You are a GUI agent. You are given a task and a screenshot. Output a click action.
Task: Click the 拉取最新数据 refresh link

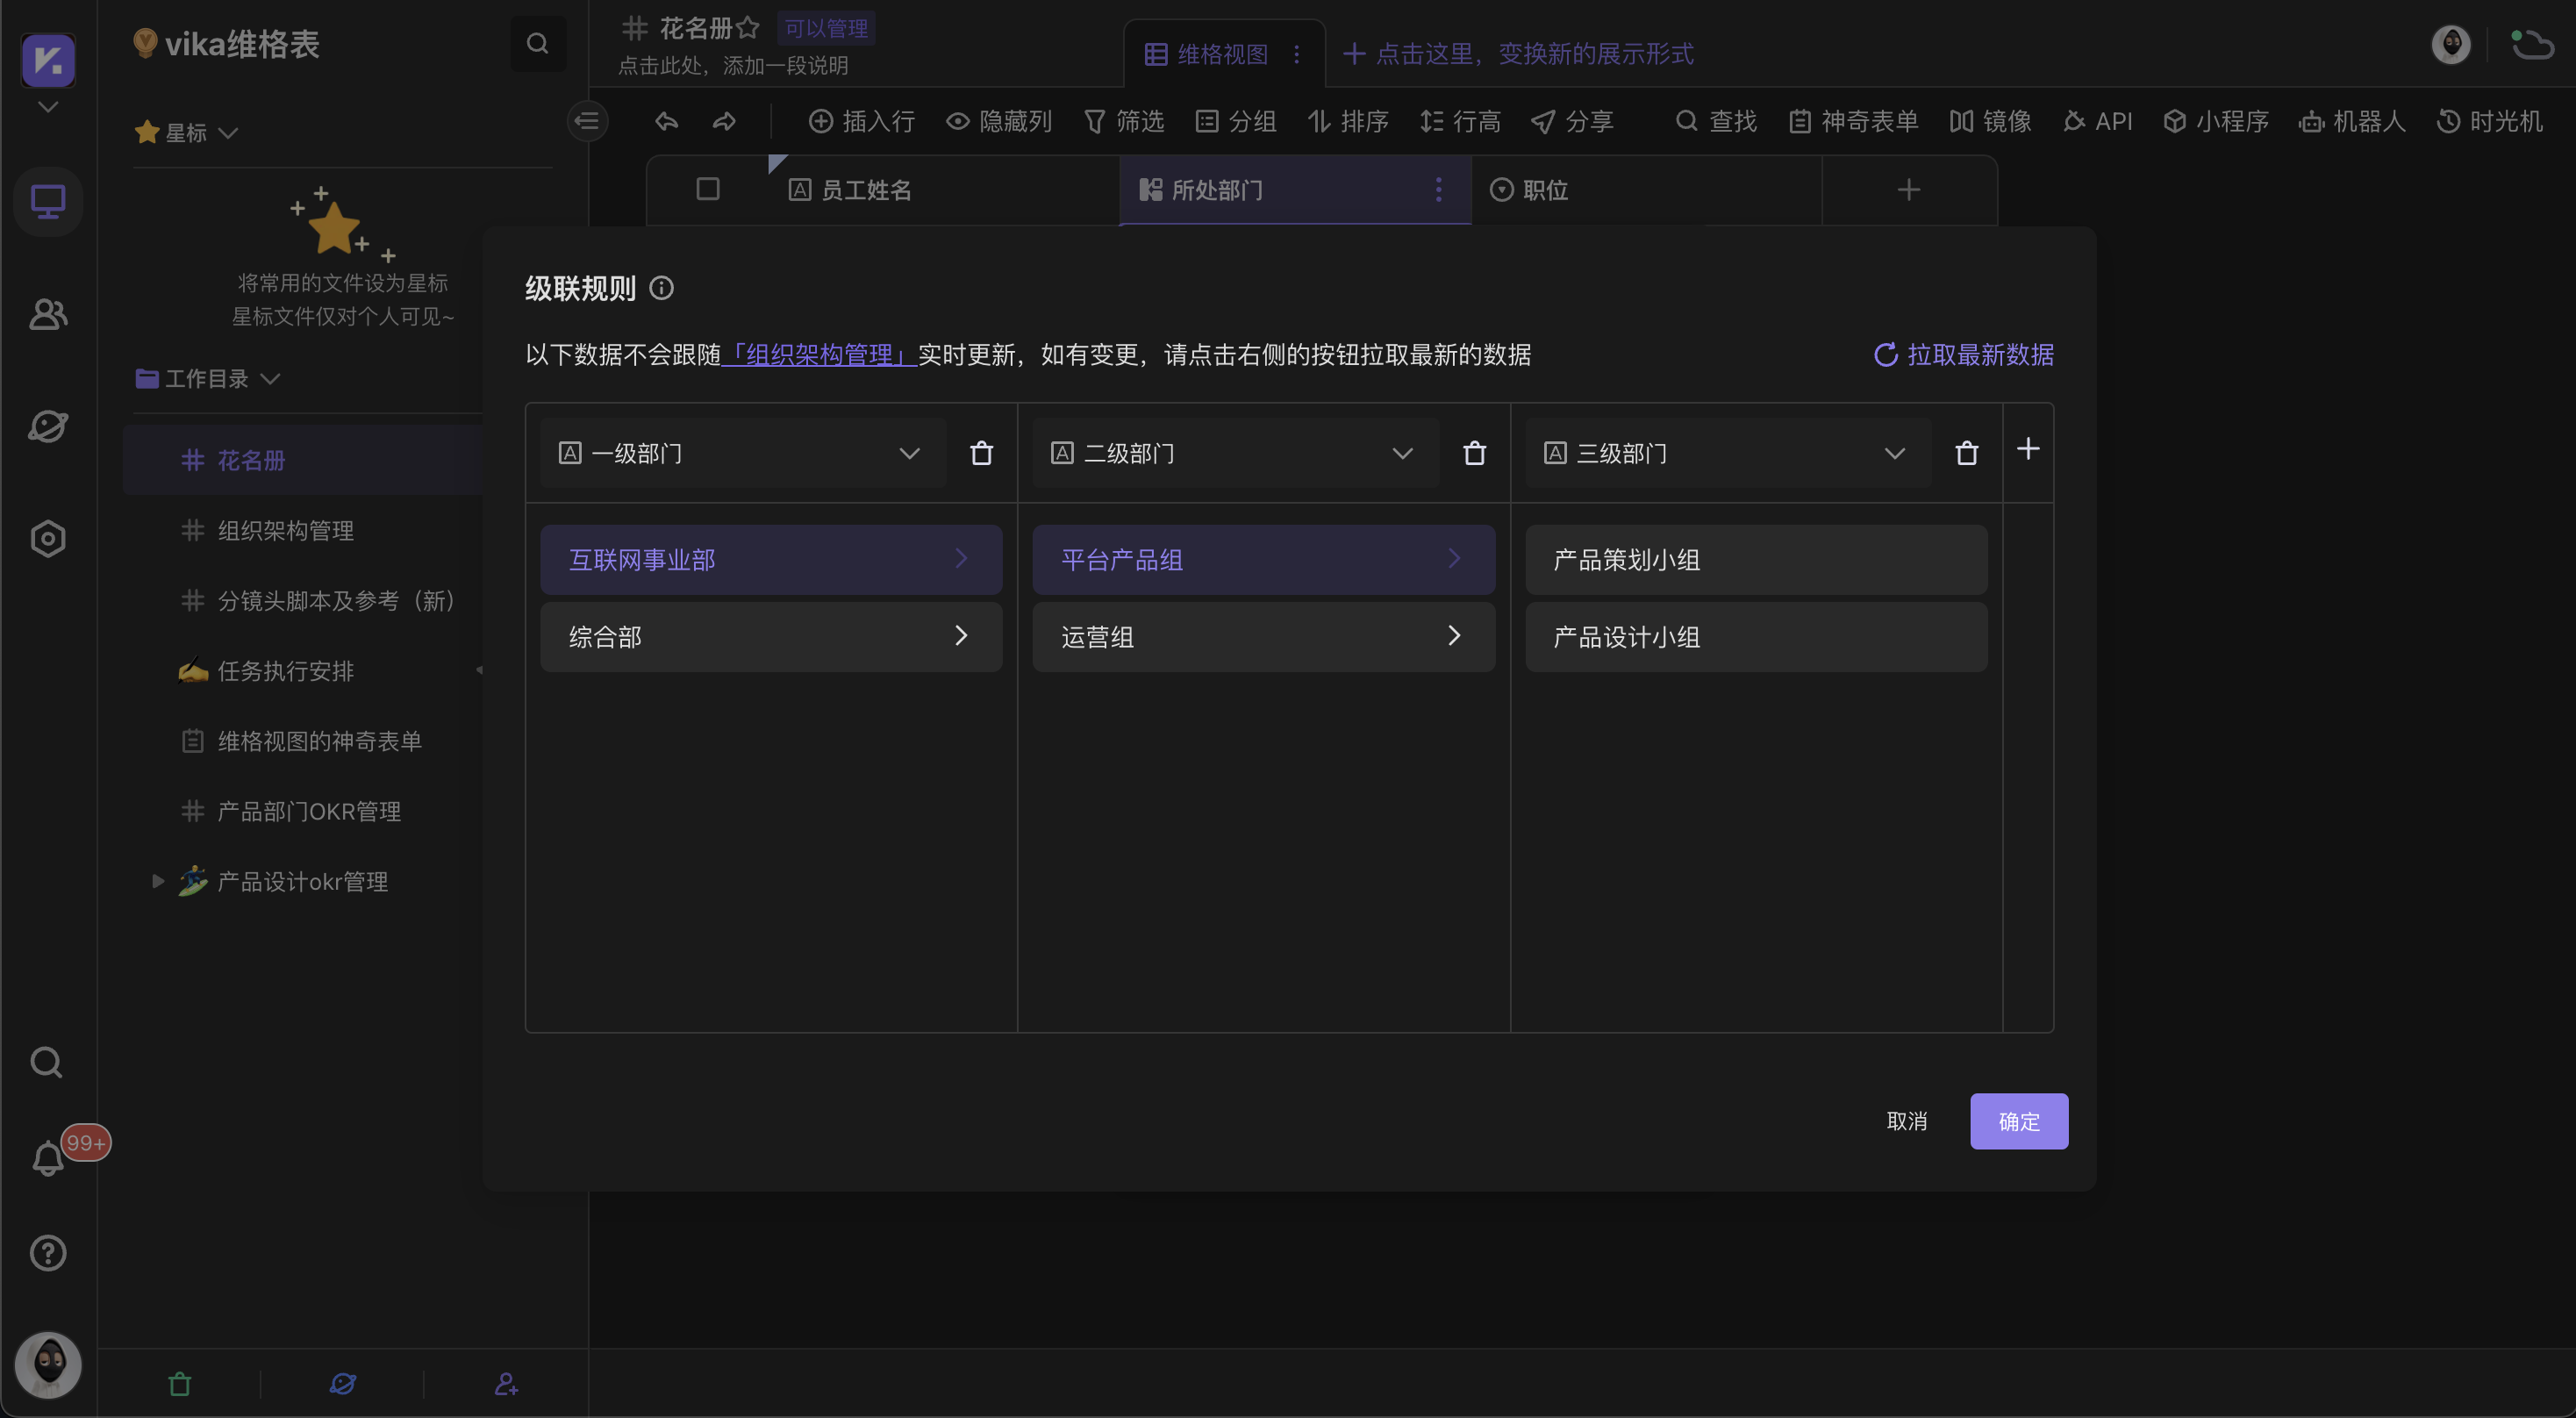(1963, 355)
